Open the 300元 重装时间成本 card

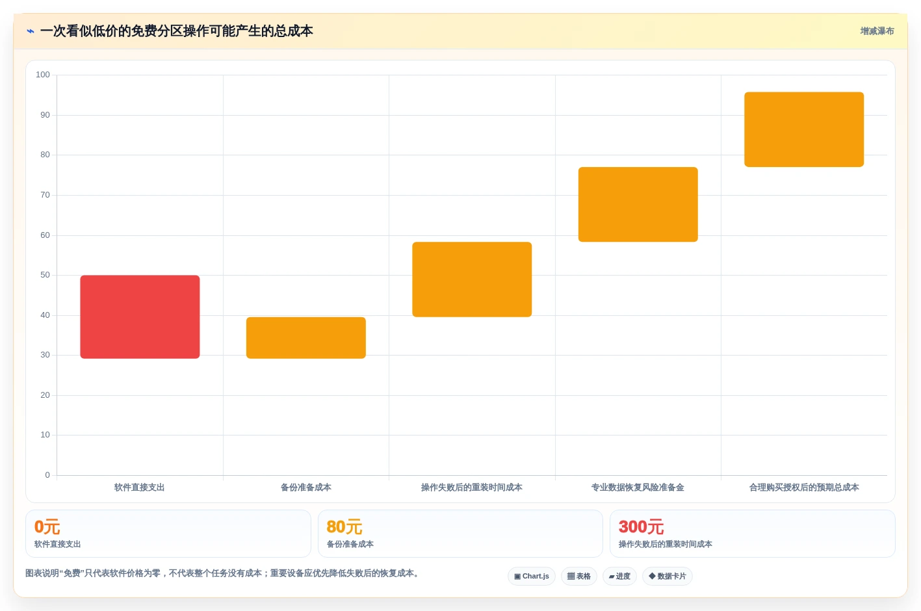[753, 534]
